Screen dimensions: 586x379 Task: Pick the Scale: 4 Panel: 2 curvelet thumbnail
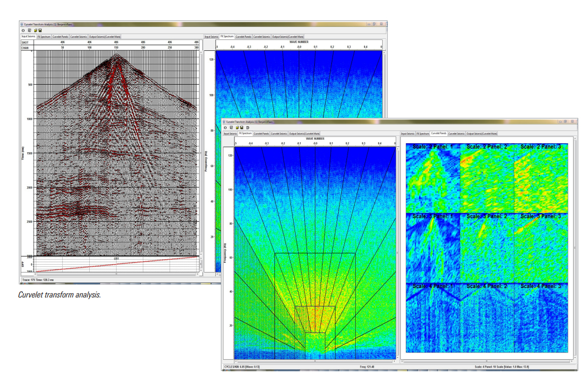pyautogui.click(x=487, y=318)
